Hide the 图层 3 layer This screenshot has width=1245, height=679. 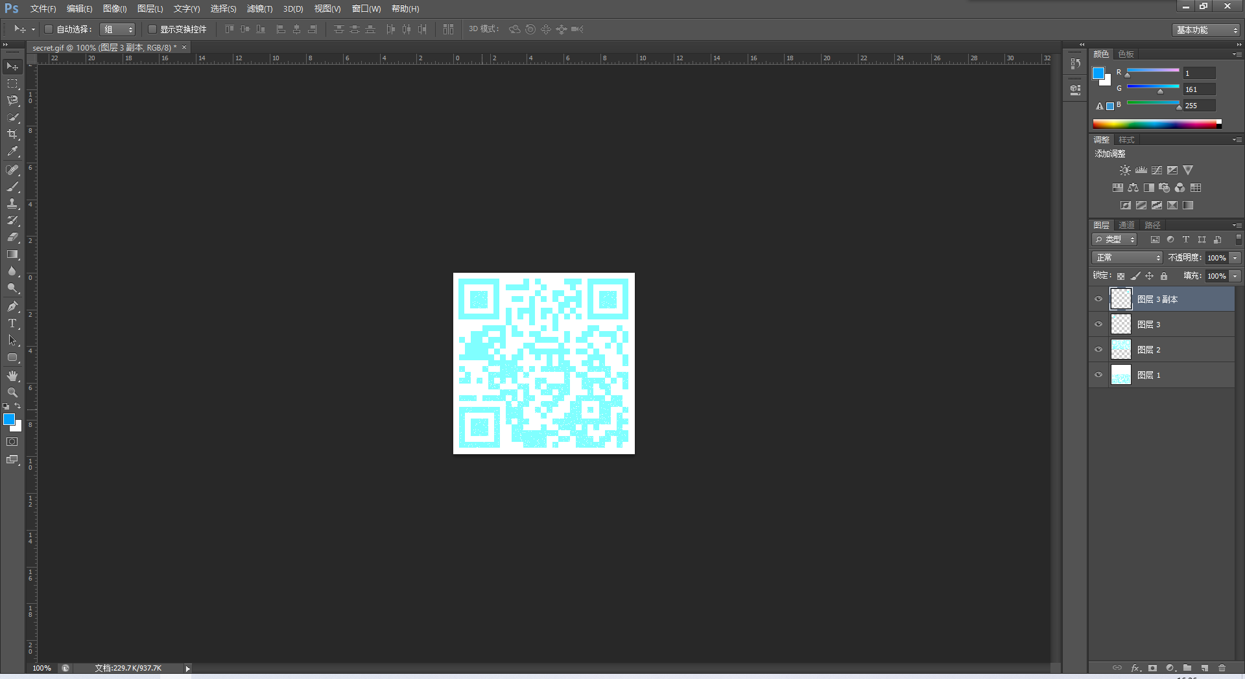point(1098,325)
